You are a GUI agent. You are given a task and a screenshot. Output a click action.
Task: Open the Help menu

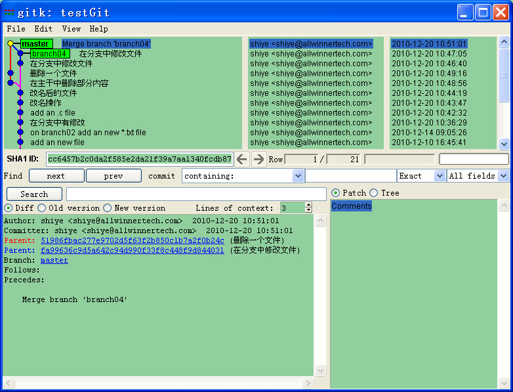tap(99, 29)
